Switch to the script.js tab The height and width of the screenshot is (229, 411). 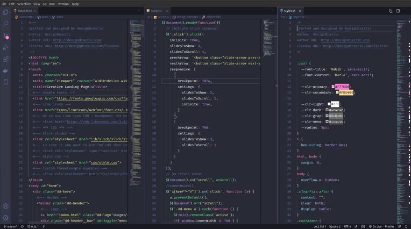[x=156, y=10]
